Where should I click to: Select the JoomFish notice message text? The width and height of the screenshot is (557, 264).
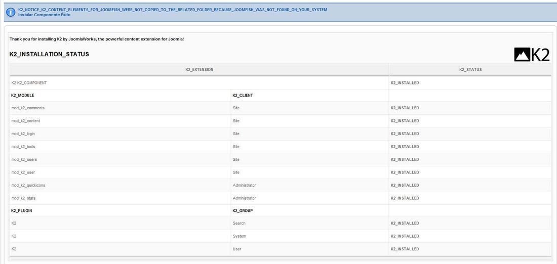173,10
